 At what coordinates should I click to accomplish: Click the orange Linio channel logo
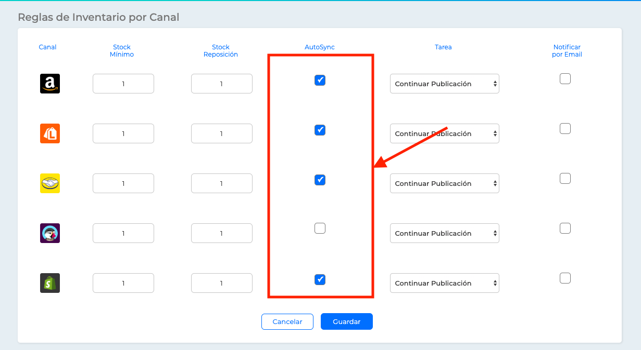click(50, 133)
